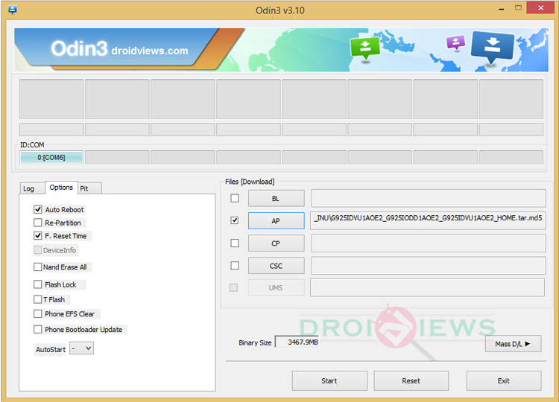
Task: Tick the BL file checkbox
Action: coord(235,198)
